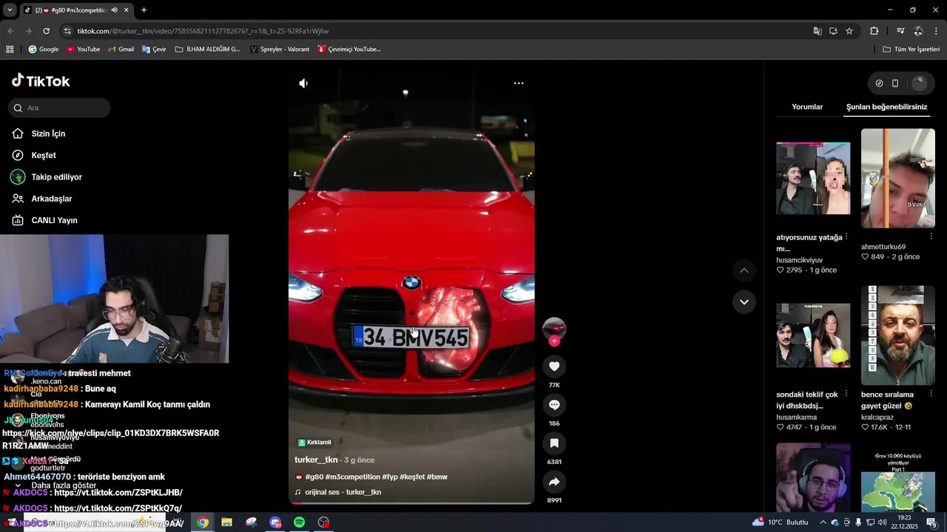This screenshot has height=532, width=947.
Task: Bookmark the video with the save icon
Action: (x=554, y=443)
